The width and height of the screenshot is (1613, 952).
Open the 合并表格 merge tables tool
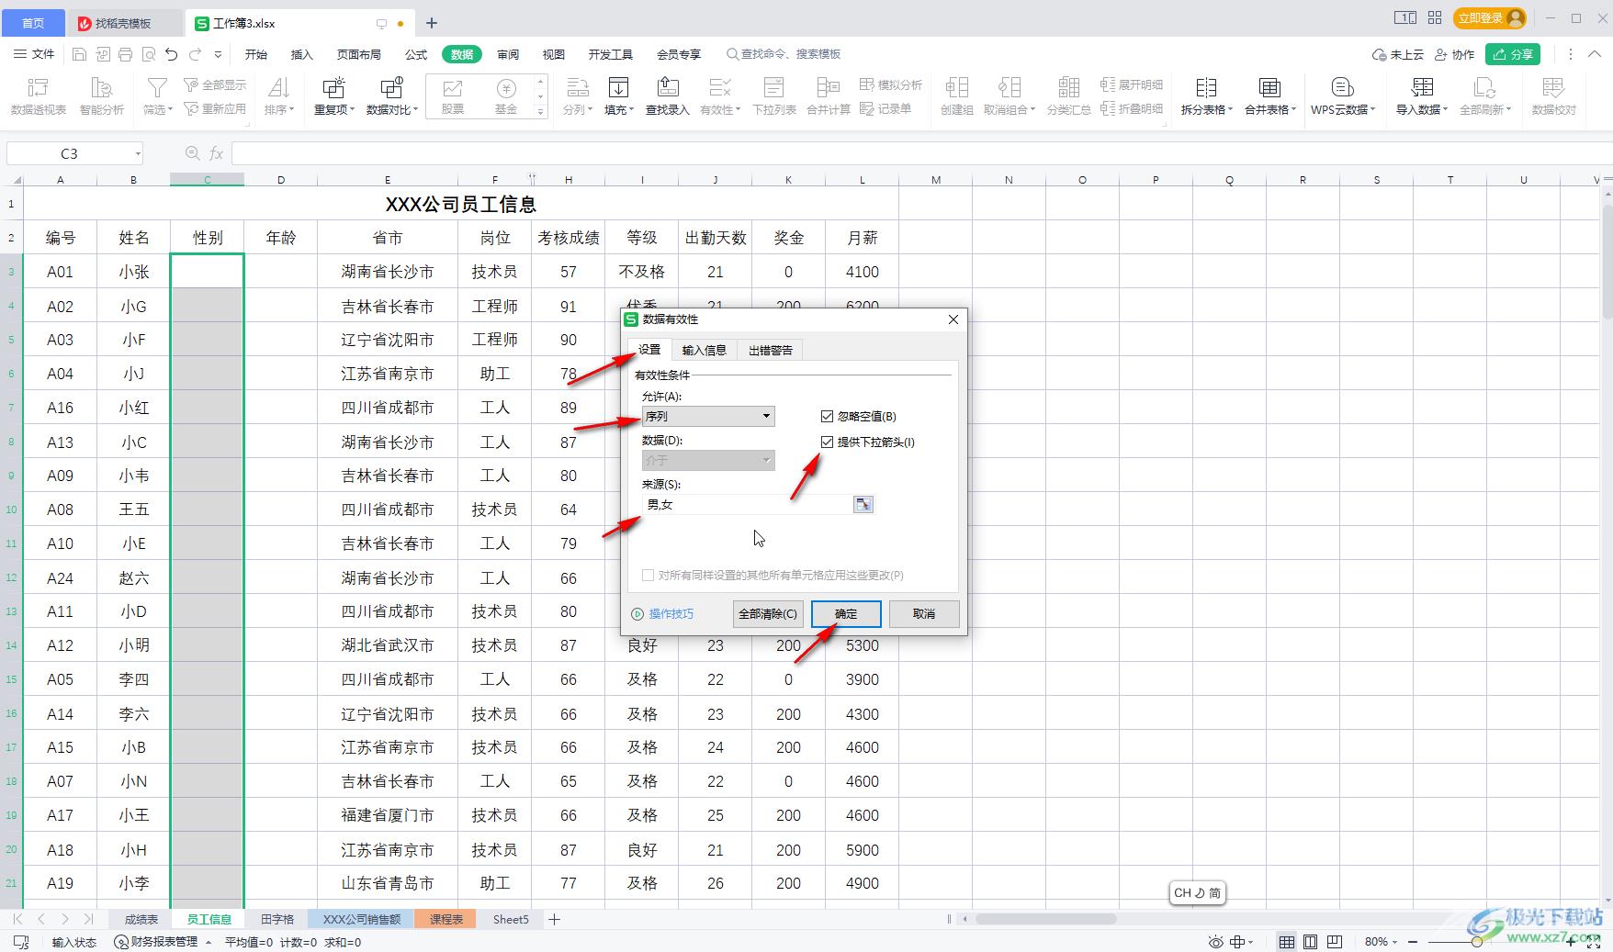click(1270, 95)
